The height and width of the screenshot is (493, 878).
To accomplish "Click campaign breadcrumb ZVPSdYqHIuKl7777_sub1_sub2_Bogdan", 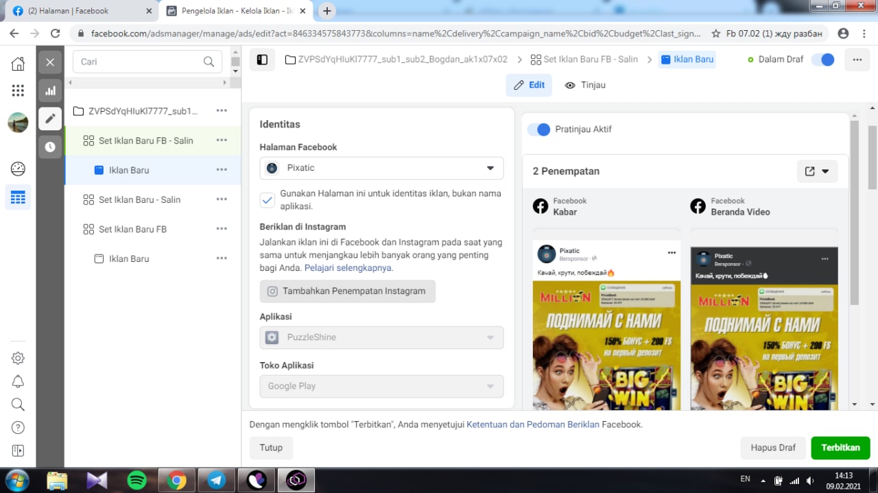I will point(396,60).
